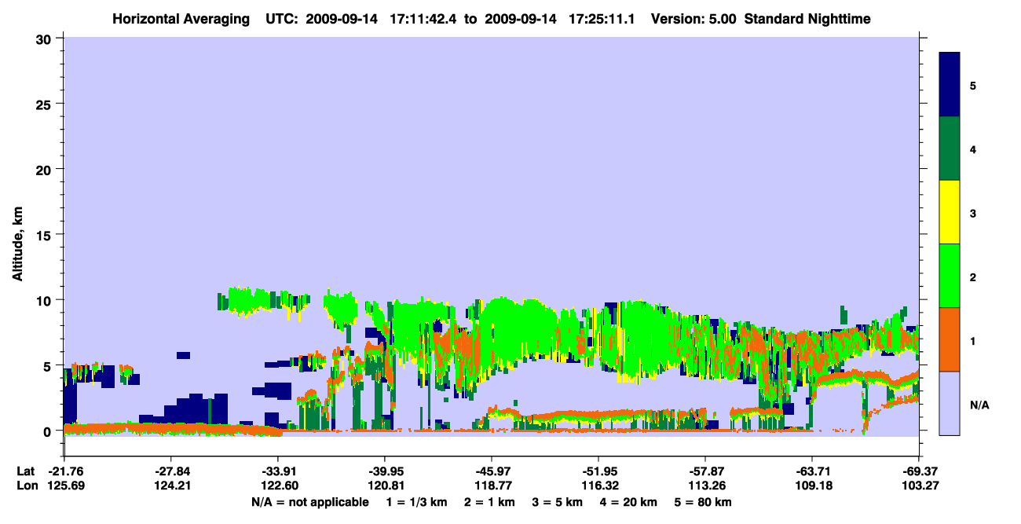Click the lavender N/A colorbar segment
This screenshot has width=1021, height=524.
[x=950, y=403]
